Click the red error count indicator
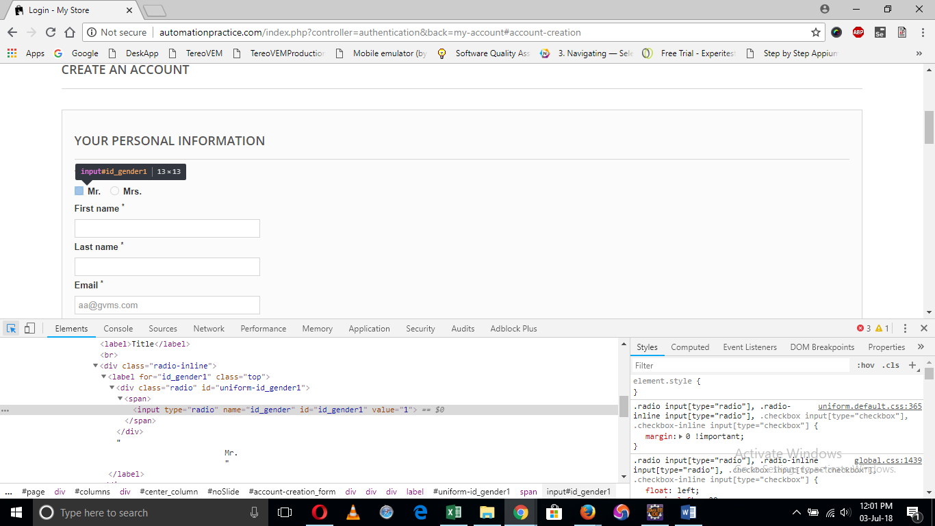 point(864,329)
